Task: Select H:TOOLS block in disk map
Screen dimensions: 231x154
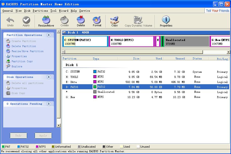Action: (132, 41)
